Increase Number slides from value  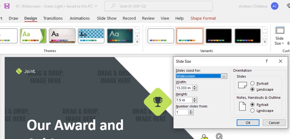point(191,111)
